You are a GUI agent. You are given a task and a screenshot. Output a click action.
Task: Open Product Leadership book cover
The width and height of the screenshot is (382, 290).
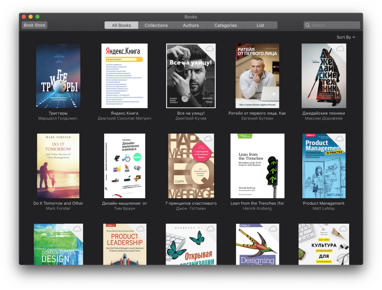coord(125,244)
